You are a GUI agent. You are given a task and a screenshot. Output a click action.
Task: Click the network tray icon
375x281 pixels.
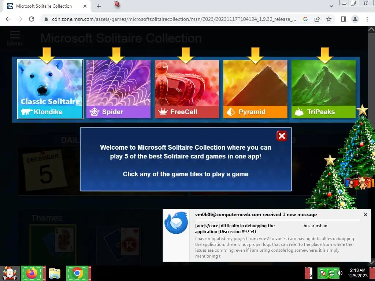point(331,273)
